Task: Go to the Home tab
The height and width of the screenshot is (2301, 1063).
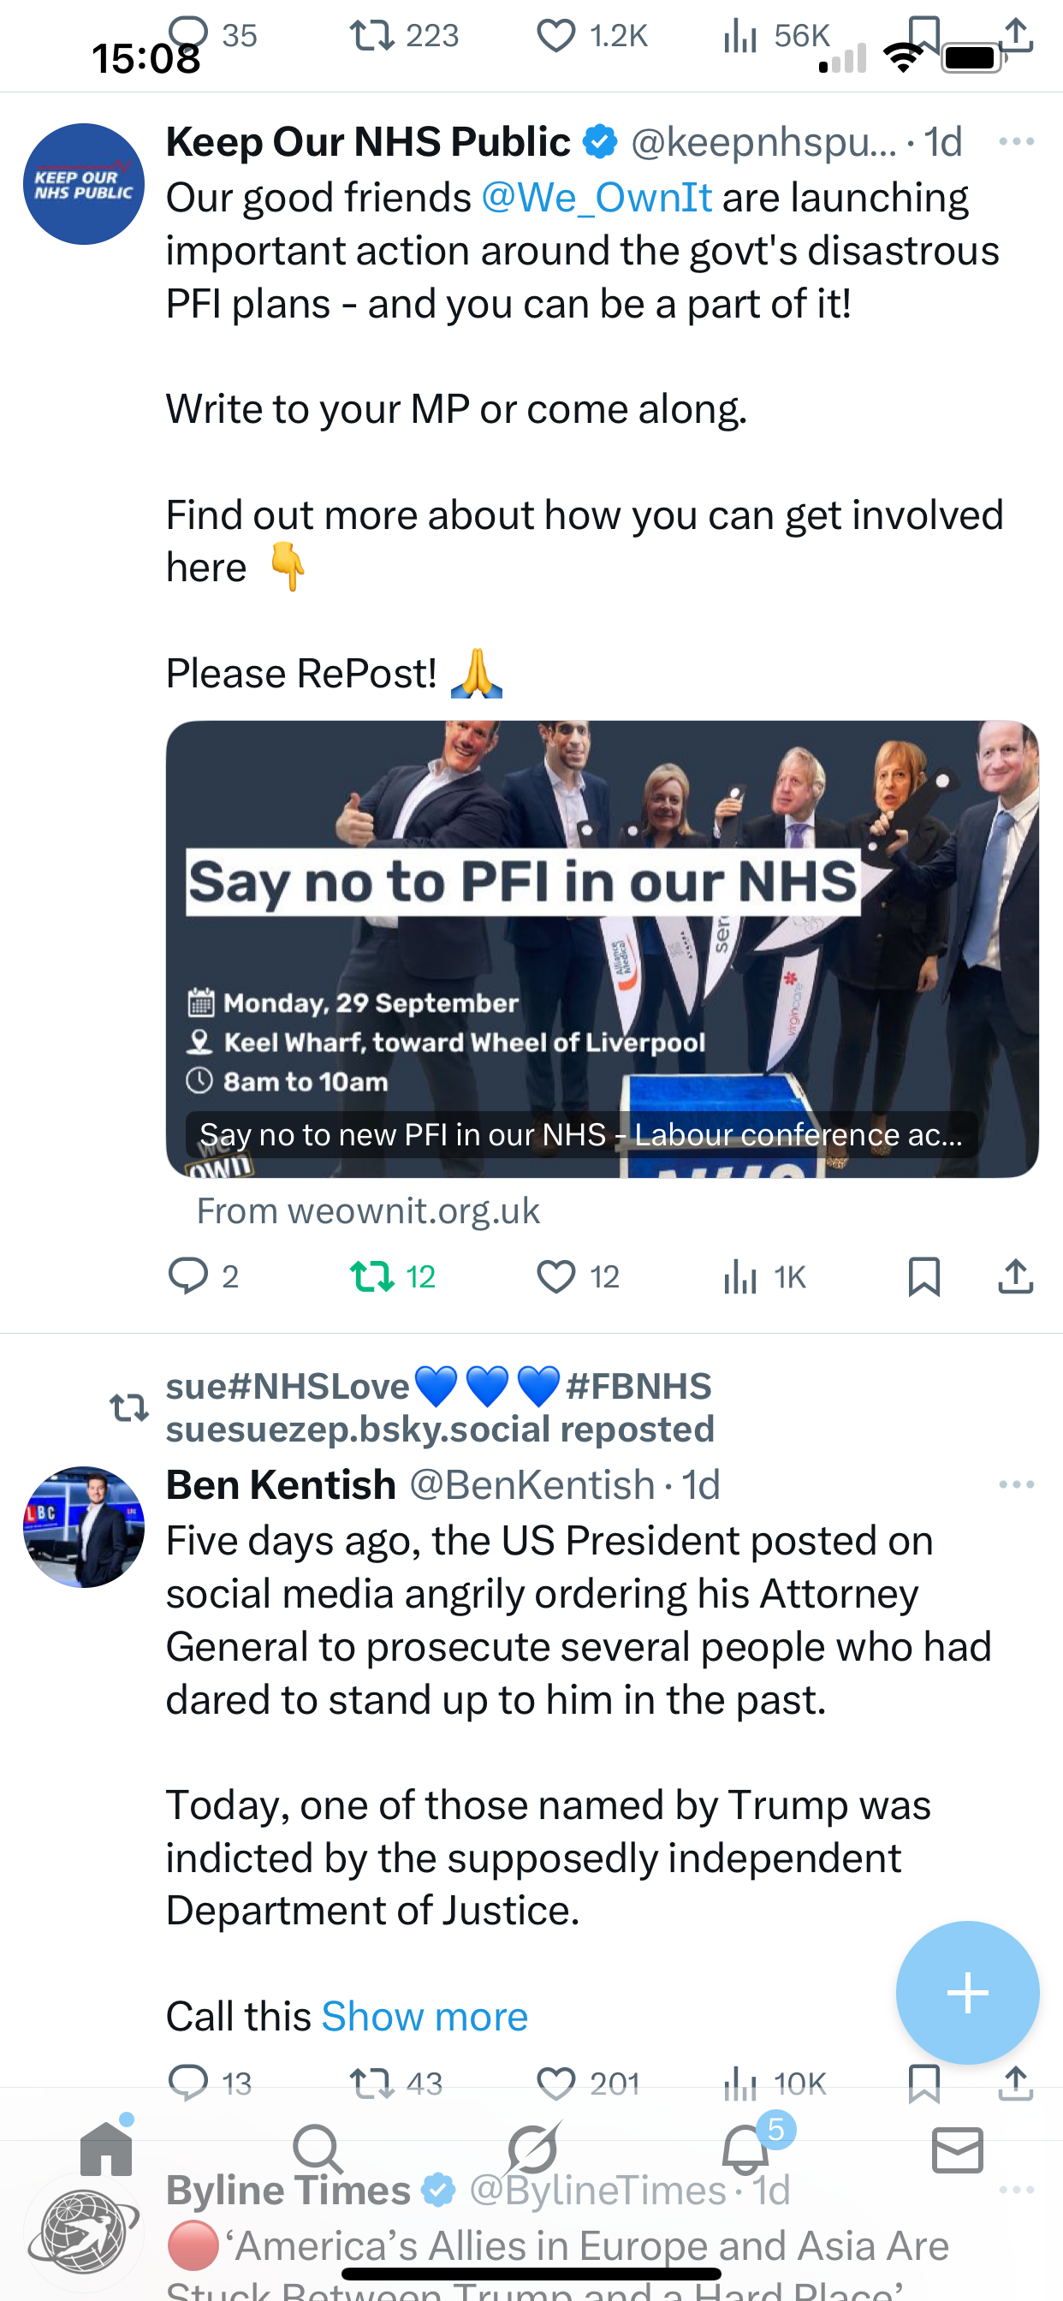Action: 106,2149
